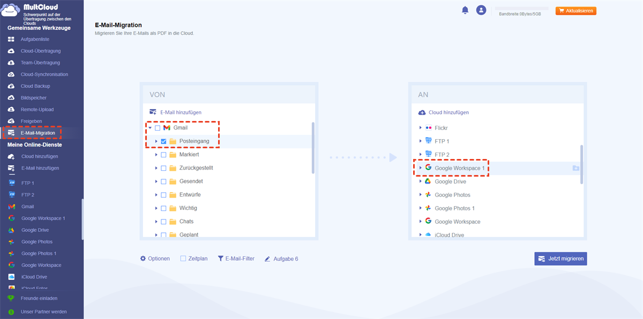
Task: Check the Wichtig folder checkbox
Action: click(163, 208)
